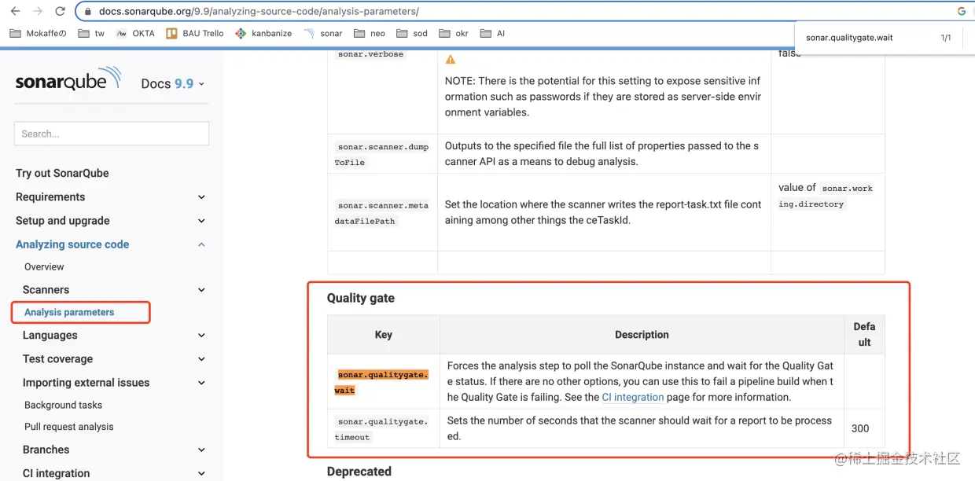Image resolution: width=975 pixels, height=481 pixels.
Task: Open Background tasks page
Action: (63, 405)
